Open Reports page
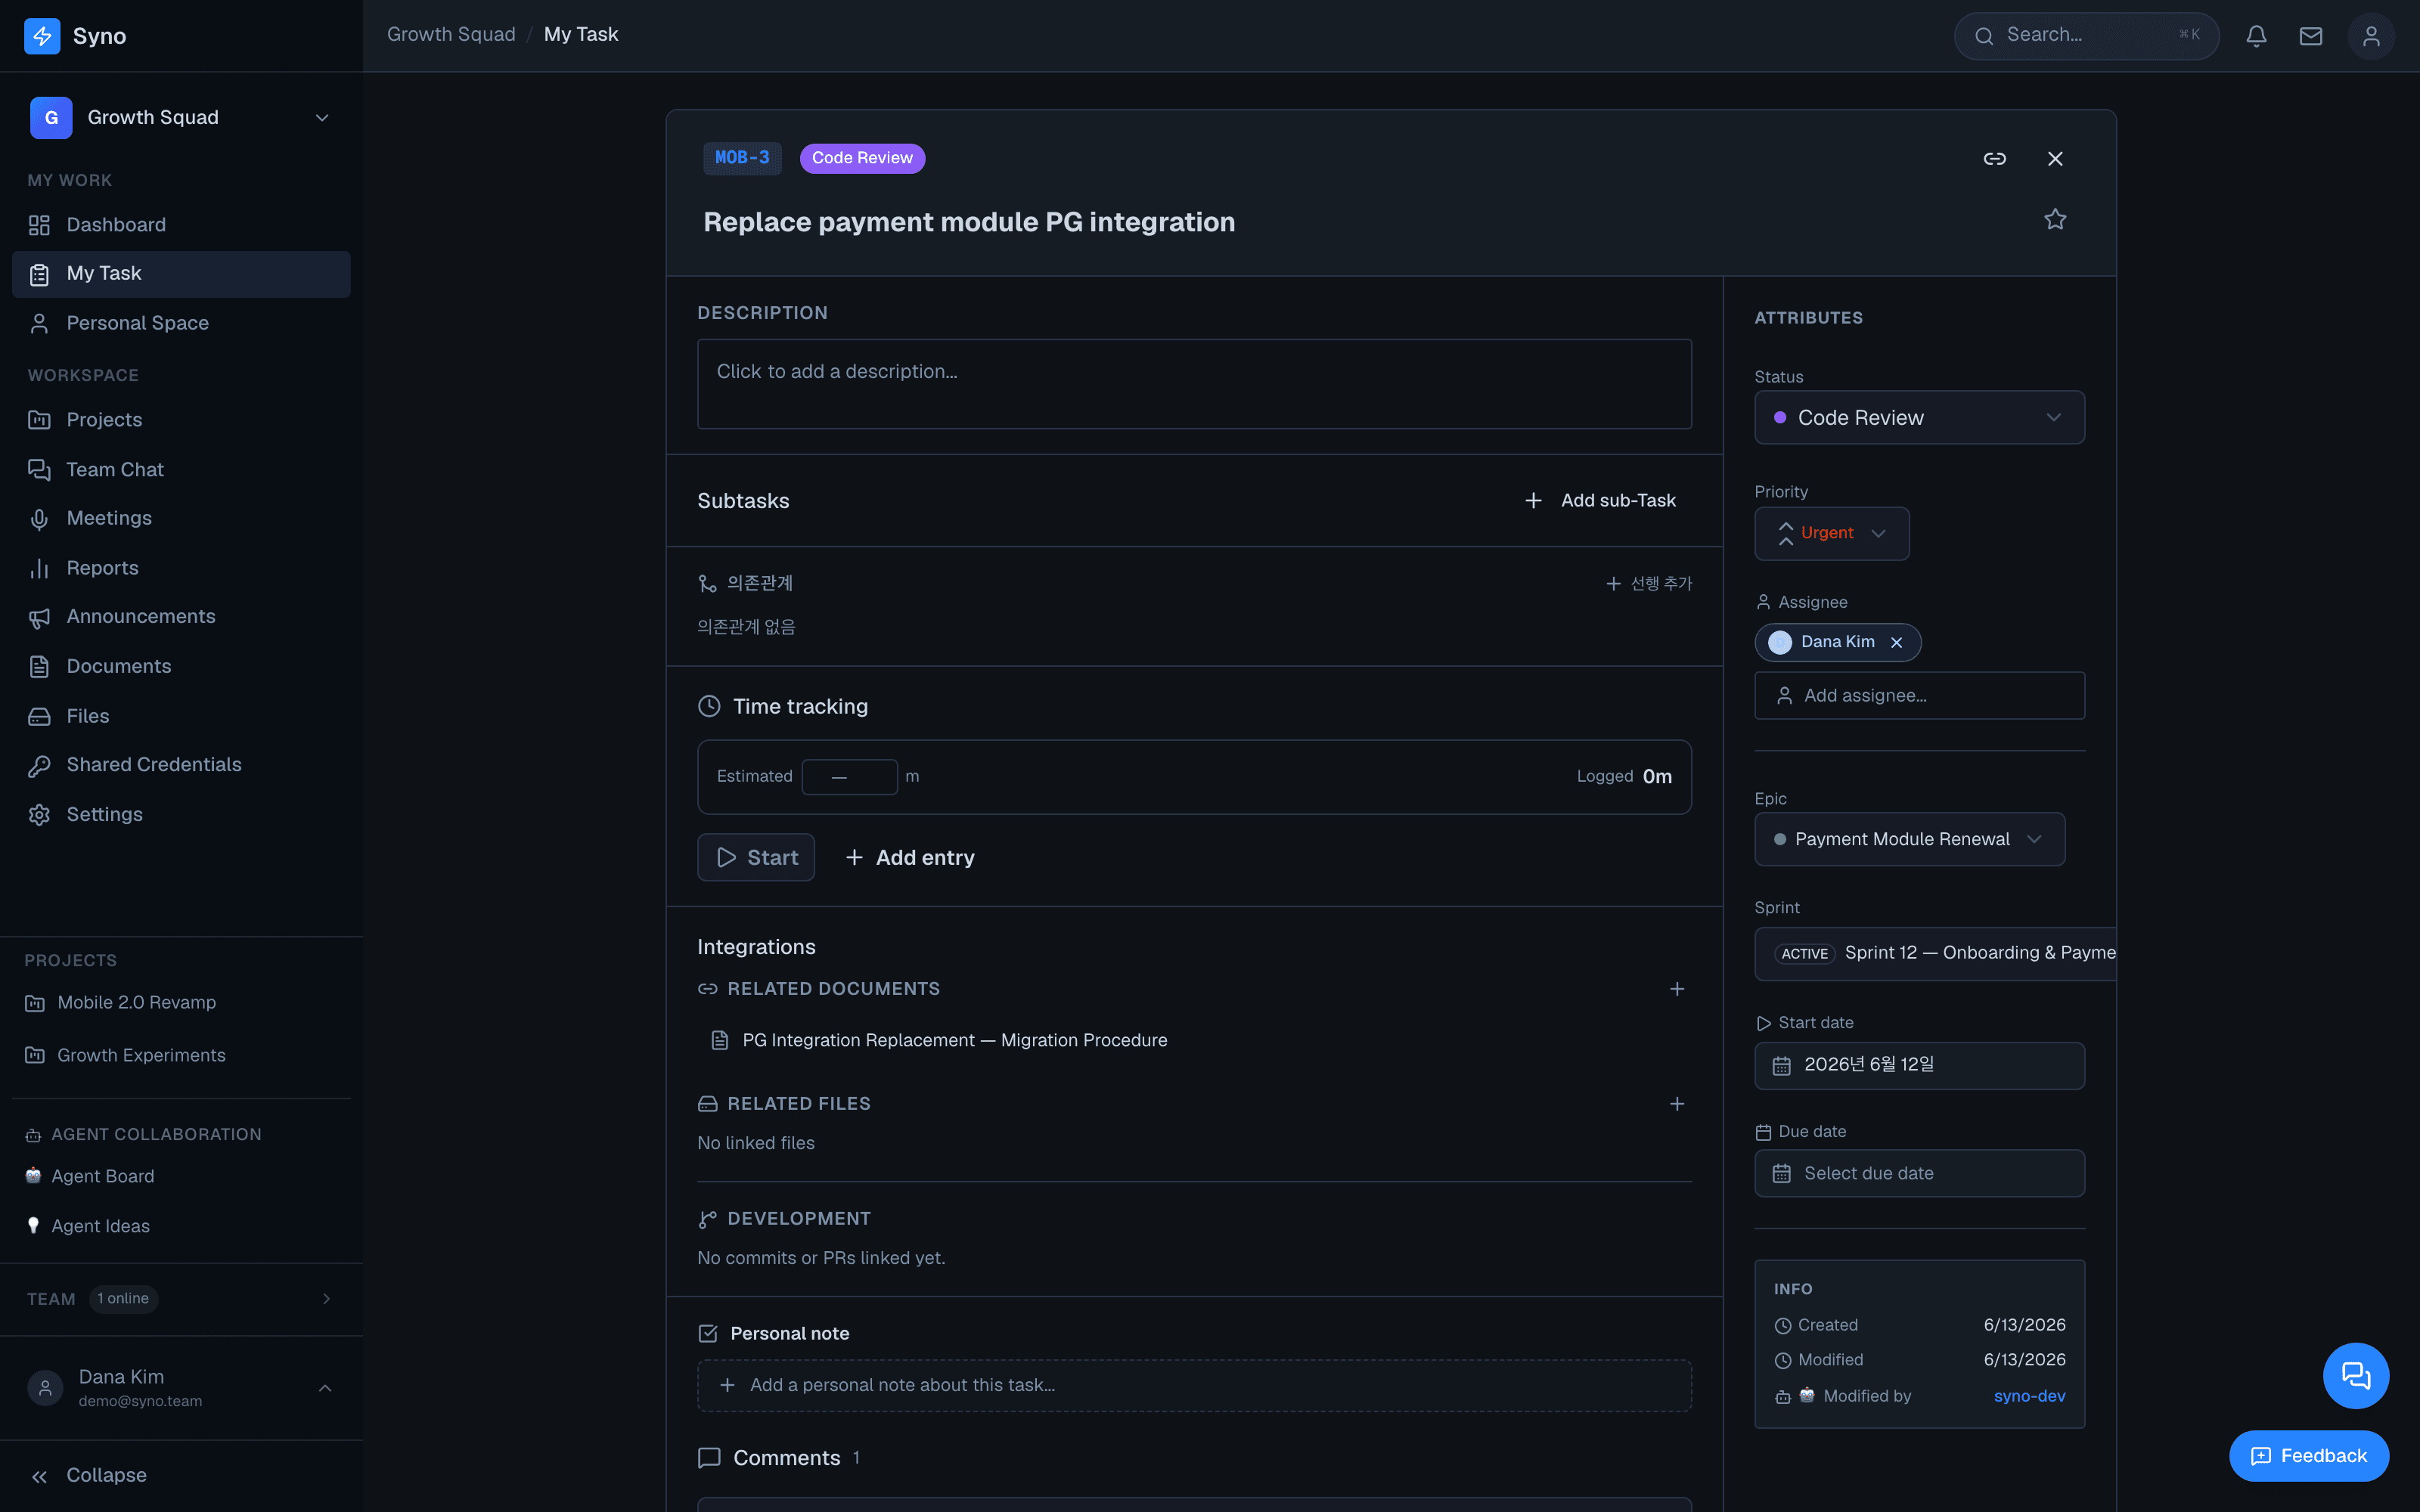 (181, 568)
